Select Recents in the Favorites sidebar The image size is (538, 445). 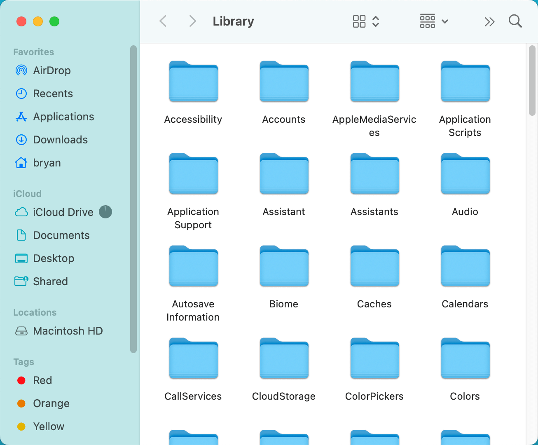point(53,94)
